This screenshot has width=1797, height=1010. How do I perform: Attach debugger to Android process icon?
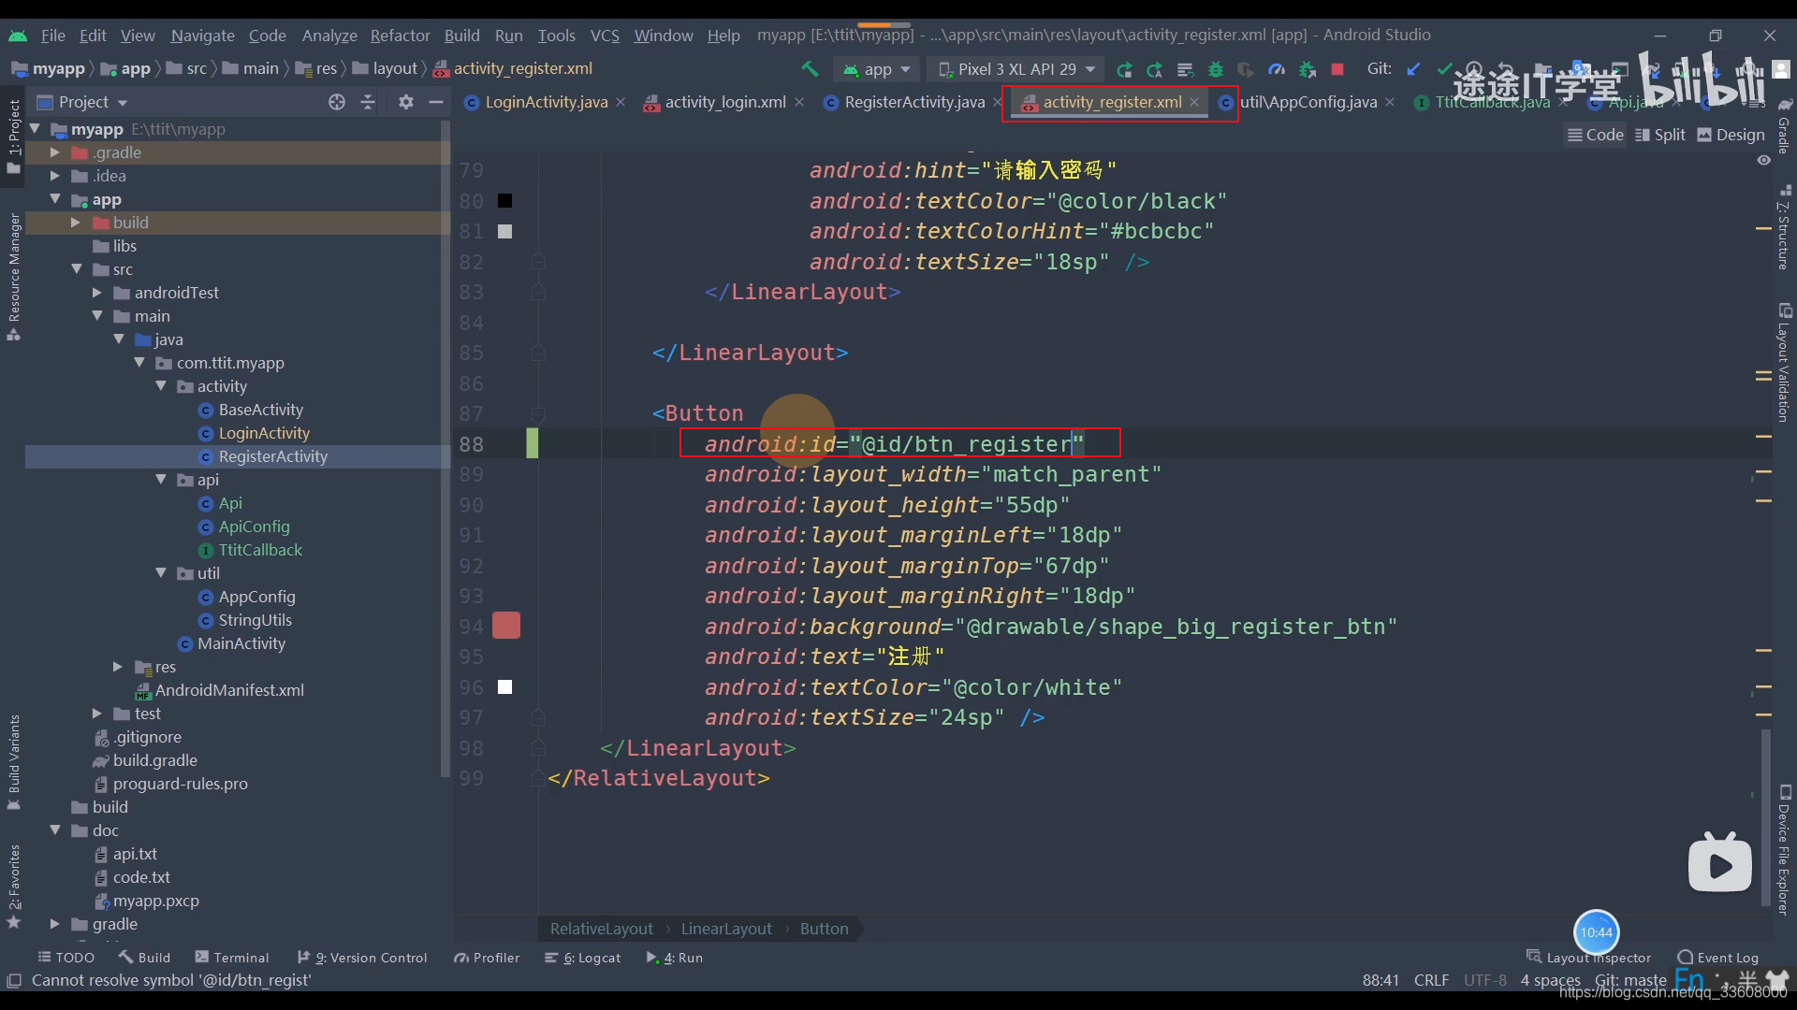[1308, 69]
